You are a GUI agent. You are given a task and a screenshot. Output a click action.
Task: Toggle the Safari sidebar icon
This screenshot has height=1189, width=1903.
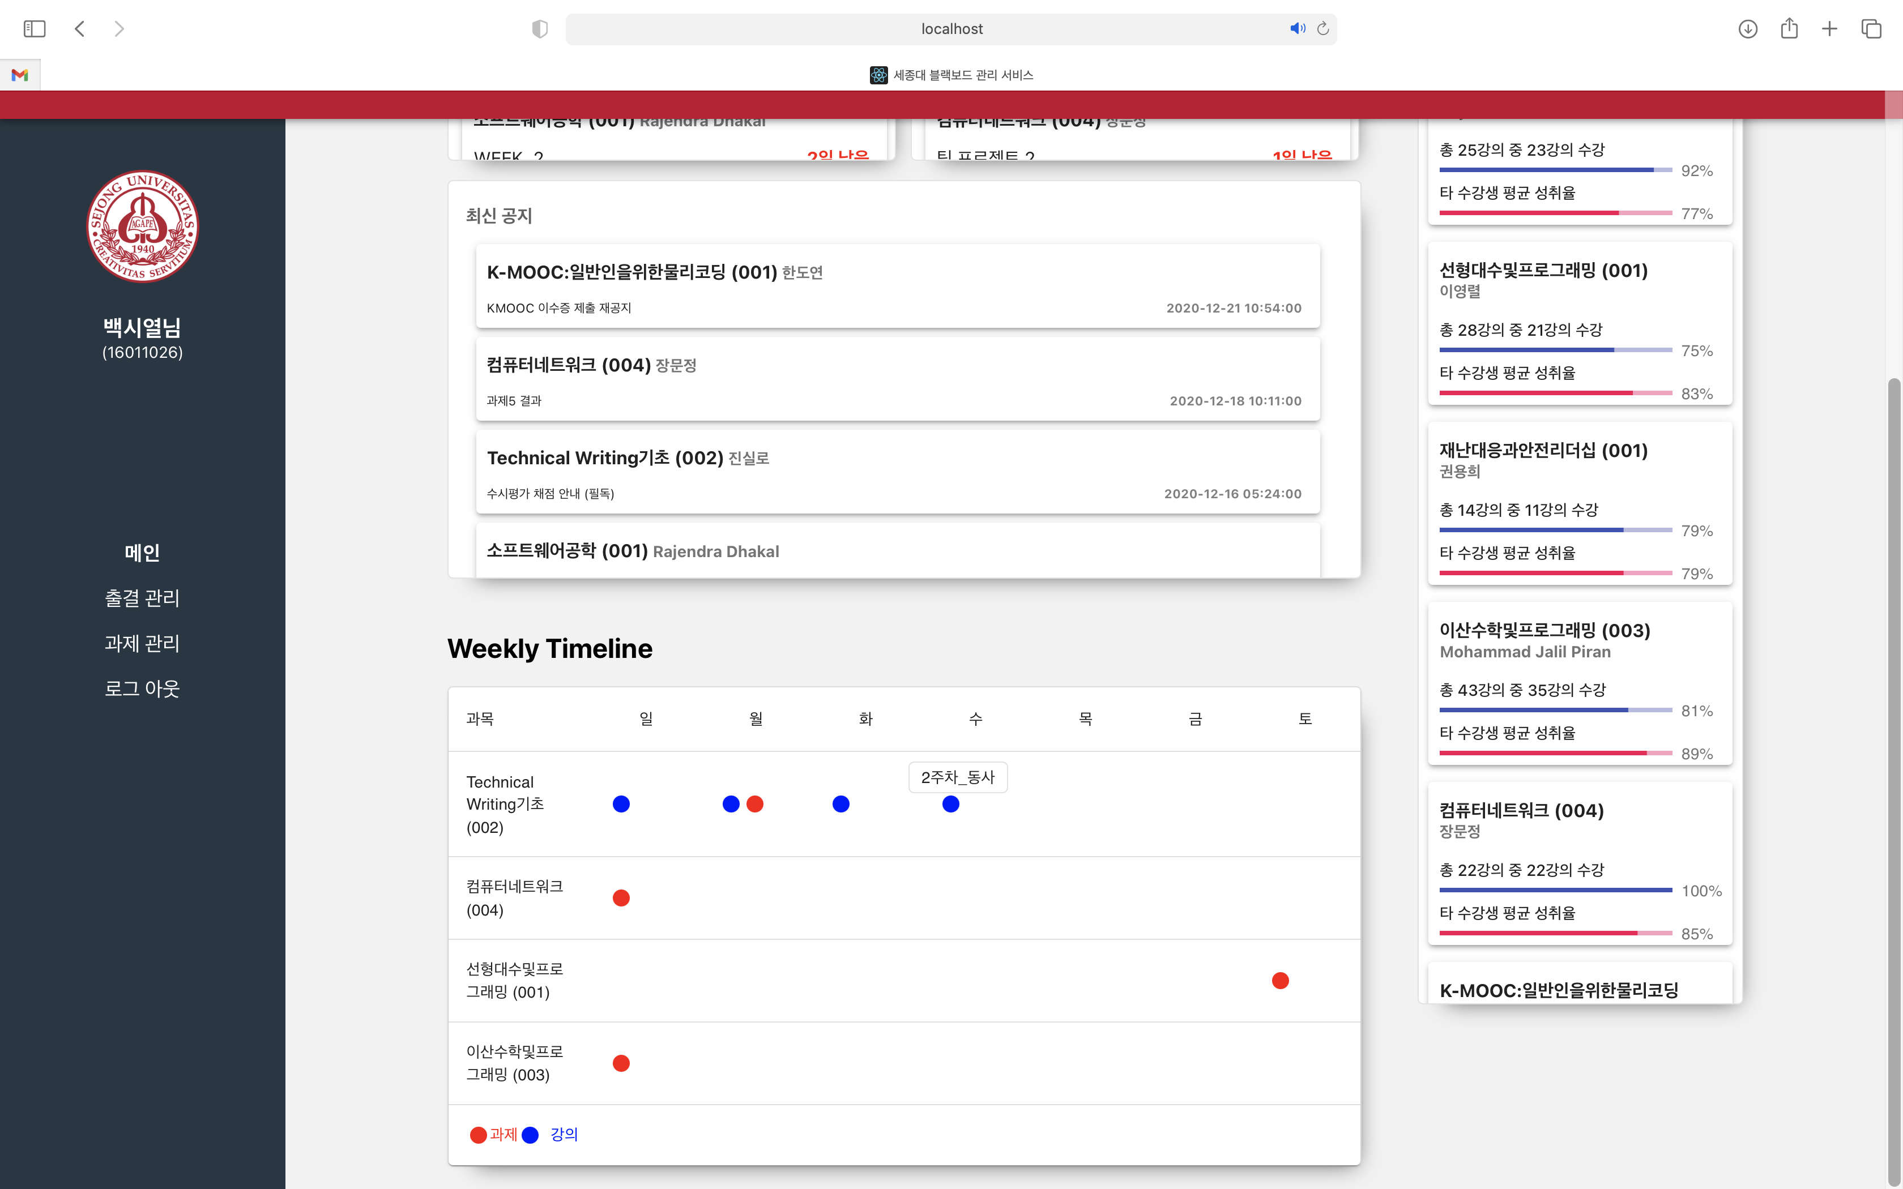coord(35,29)
